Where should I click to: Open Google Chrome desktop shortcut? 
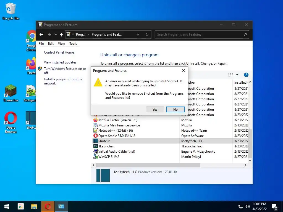[x=31, y=41]
